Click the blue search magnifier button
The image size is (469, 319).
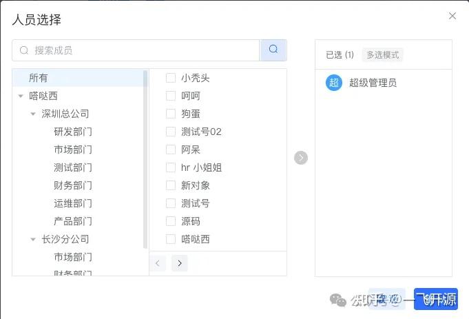[x=273, y=50]
